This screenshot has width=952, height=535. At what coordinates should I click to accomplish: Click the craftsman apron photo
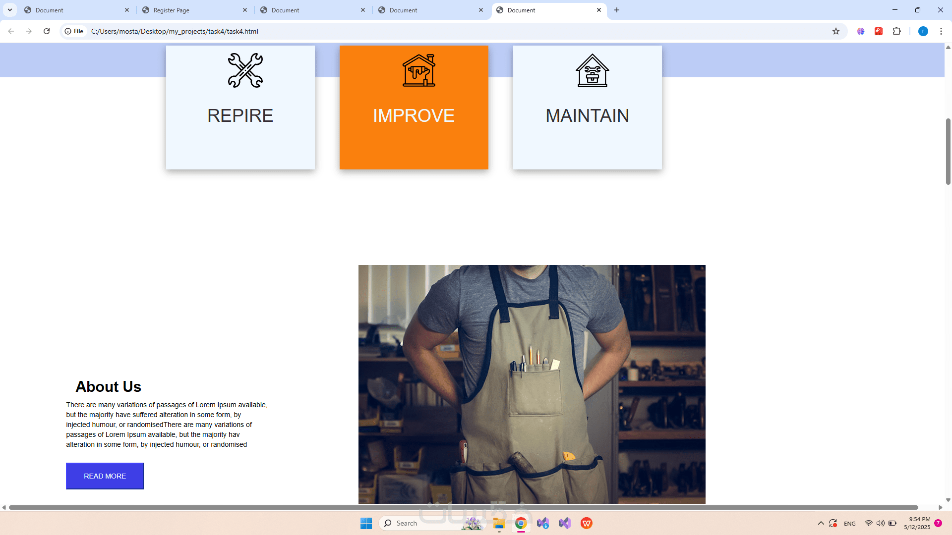pyautogui.click(x=532, y=384)
